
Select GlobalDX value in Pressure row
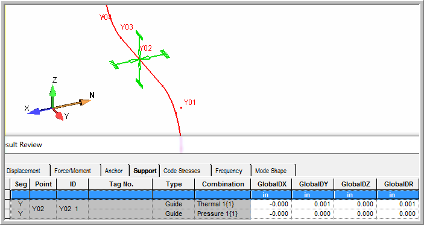pos(272,214)
